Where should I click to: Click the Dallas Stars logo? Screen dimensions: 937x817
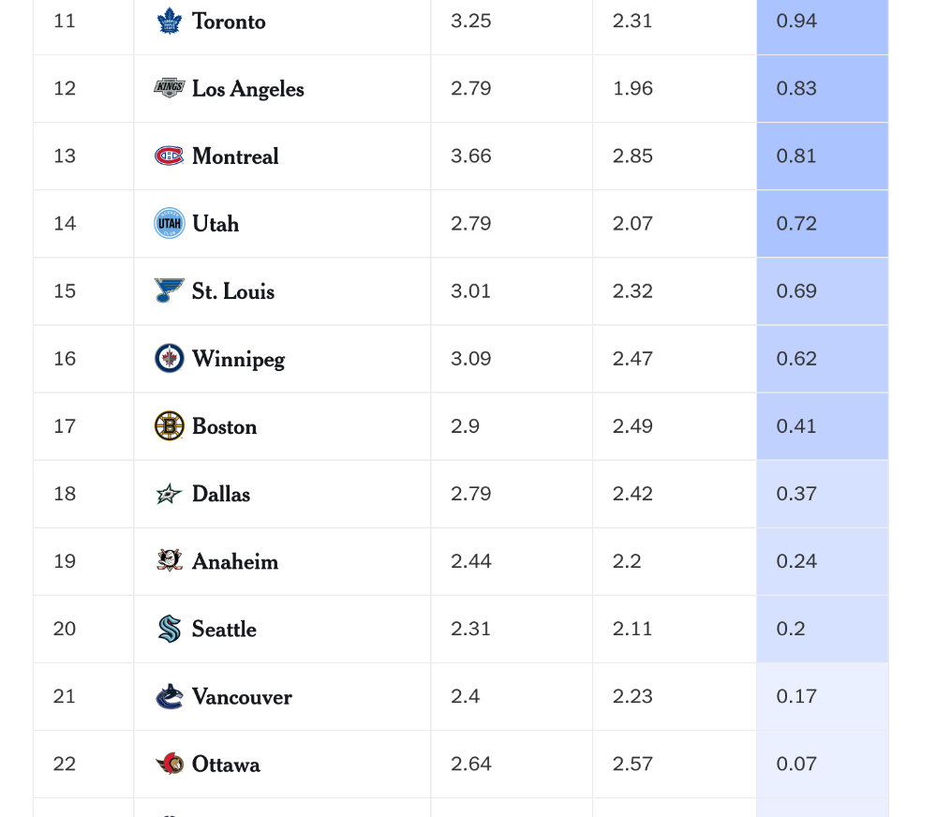click(x=169, y=494)
